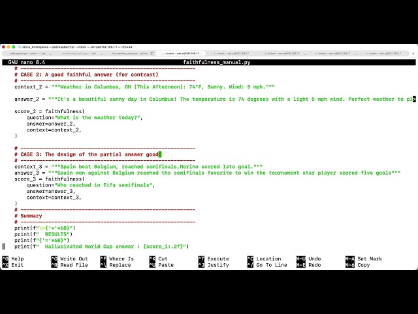
Task: Click the Redo shortcut in nano footer
Action: [x=309, y=265]
